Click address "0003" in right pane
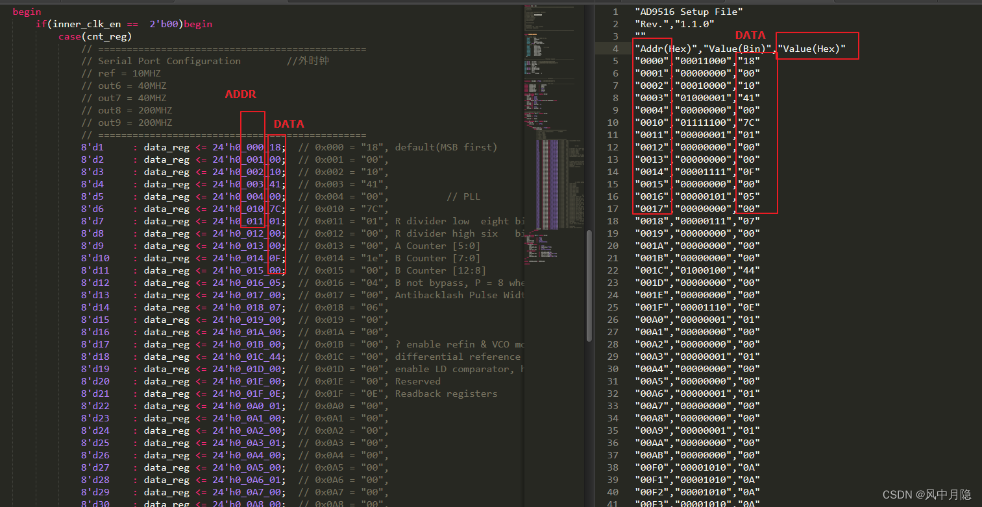Viewport: 982px width, 507px height. [x=652, y=98]
